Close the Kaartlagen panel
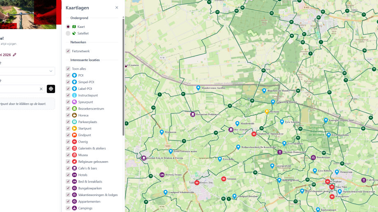 coord(117,8)
